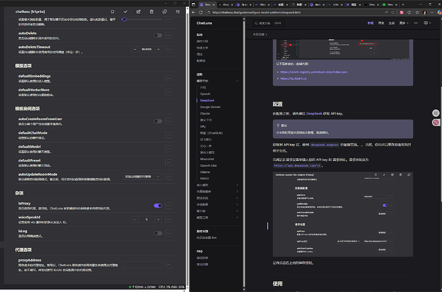Click the purple slider handle in chatluna settings
The width and height of the screenshot is (442, 292).
(x=124, y=19)
